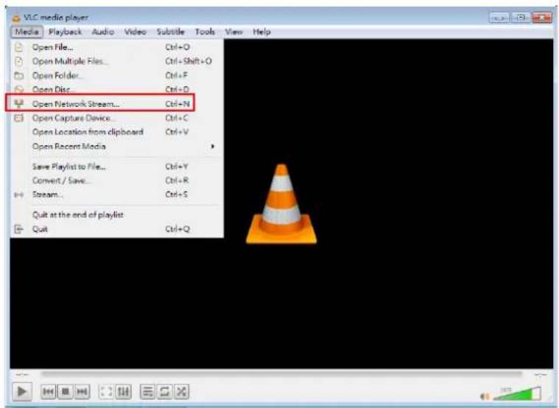The height and width of the screenshot is (408, 559).
Task: Click the remaining time label
Action: (x=541, y=374)
